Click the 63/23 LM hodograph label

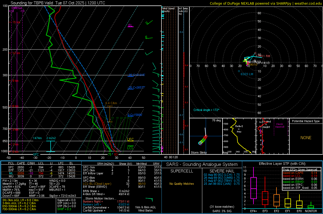coord(247,74)
